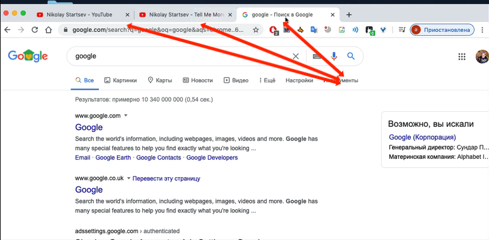Screen dimensions: 489x240
Task: Switch to Новости results
Action: click(x=198, y=80)
